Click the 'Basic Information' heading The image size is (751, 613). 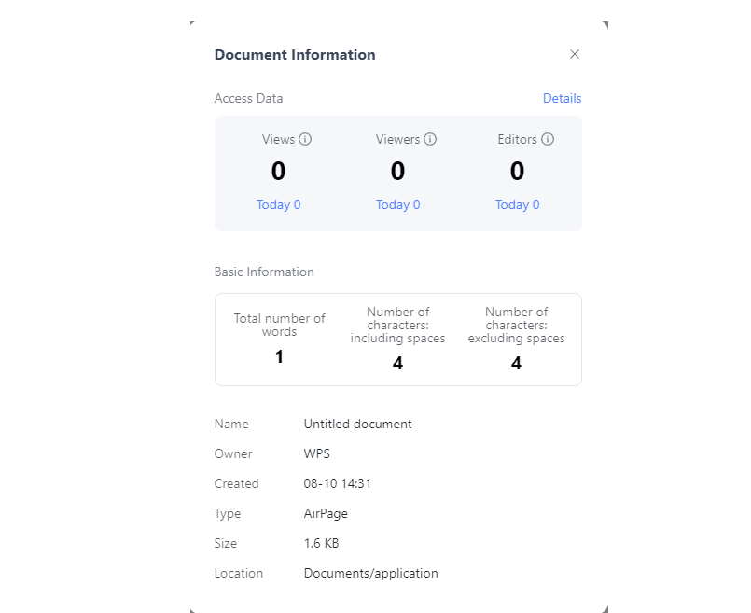(x=264, y=272)
